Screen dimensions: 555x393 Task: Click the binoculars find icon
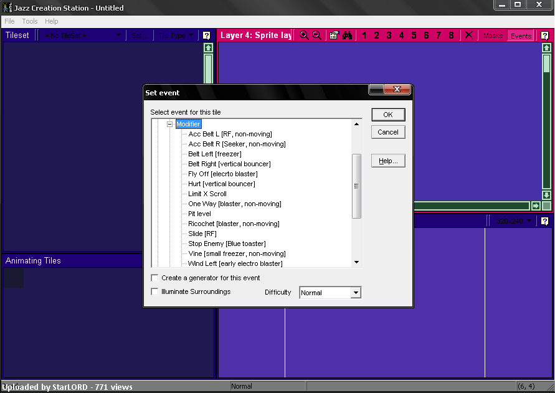pyautogui.click(x=348, y=36)
